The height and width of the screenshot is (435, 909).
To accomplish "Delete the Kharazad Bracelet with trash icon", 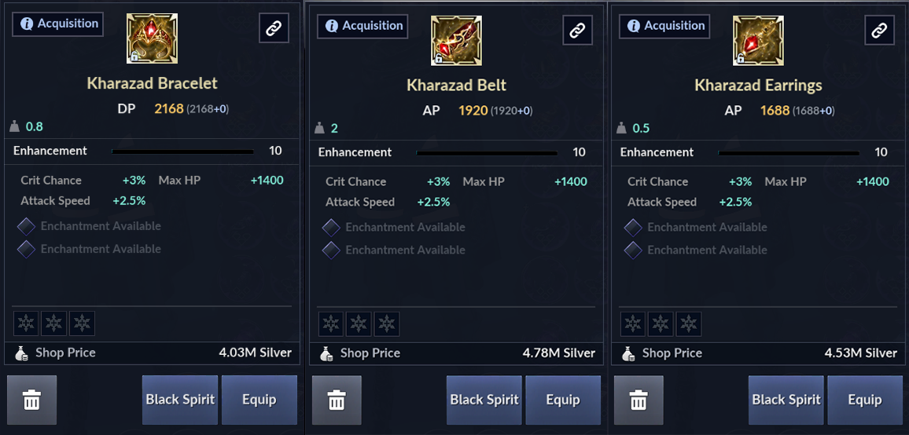I will [x=31, y=400].
